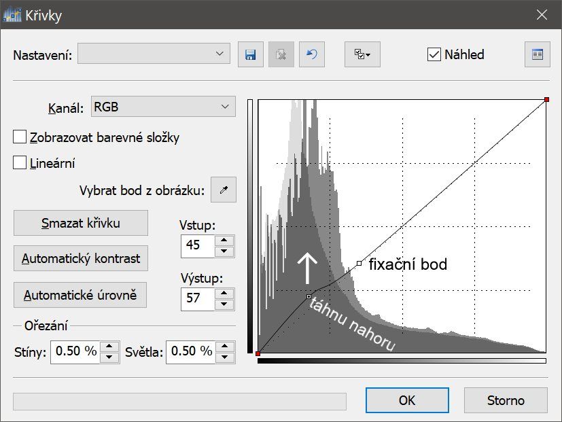Image resolution: width=562 pixels, height=422 pixels.
Task: Cancel with the Storno button
Action: (x=506, y=400)
